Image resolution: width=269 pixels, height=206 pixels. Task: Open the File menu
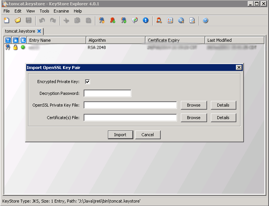click(6, 11)
